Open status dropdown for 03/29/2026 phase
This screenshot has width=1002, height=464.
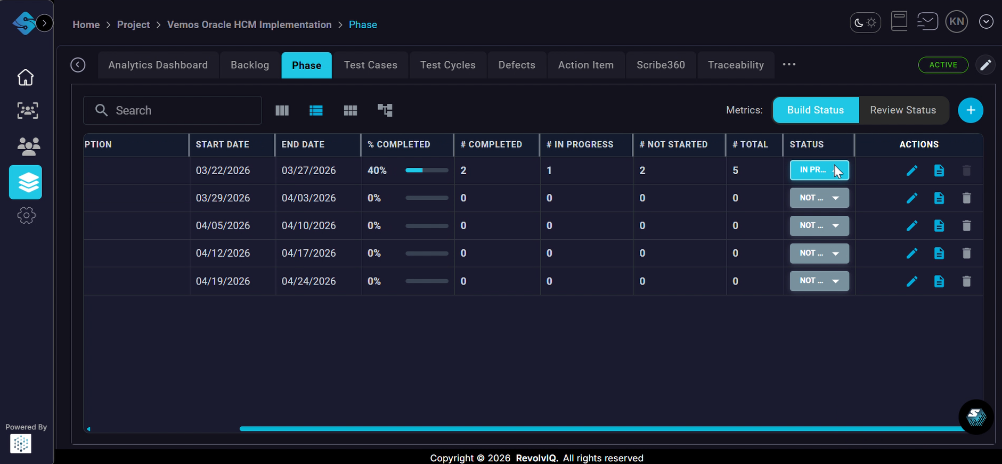[819, 198]
